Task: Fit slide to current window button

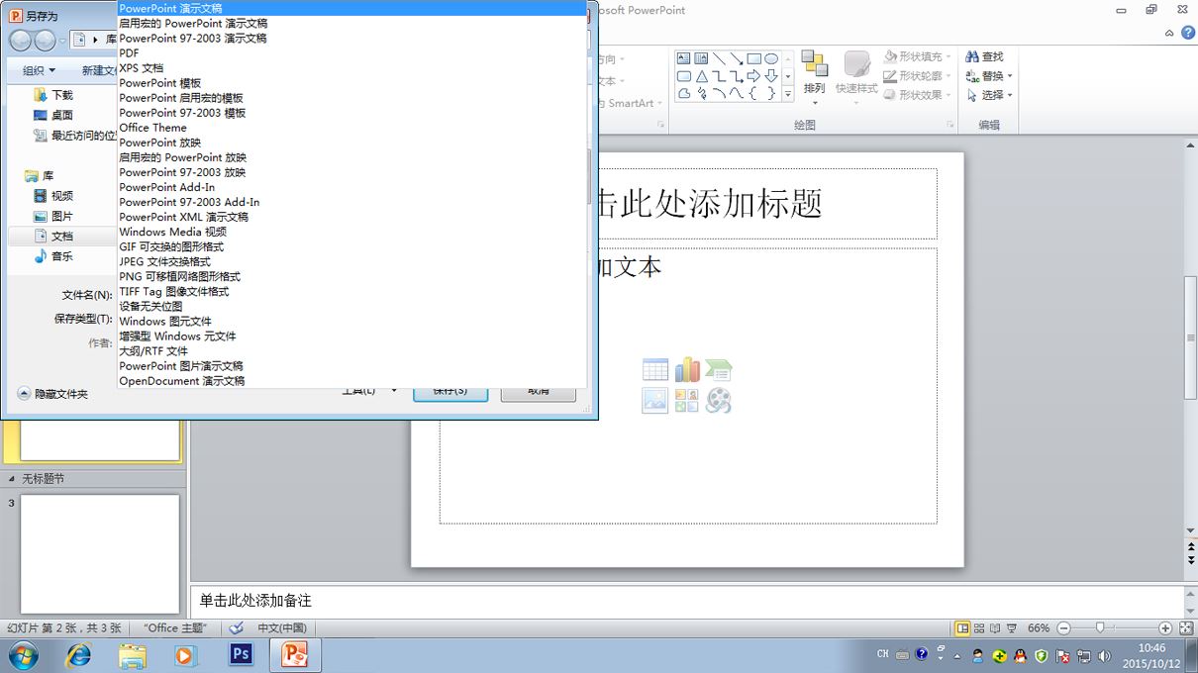Action: tap(1186, 627)
